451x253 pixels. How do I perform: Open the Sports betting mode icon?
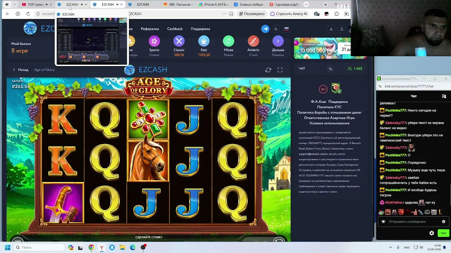pos(154,41)
